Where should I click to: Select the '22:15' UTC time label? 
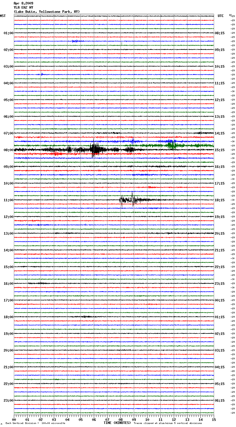(x=220, y=267)
